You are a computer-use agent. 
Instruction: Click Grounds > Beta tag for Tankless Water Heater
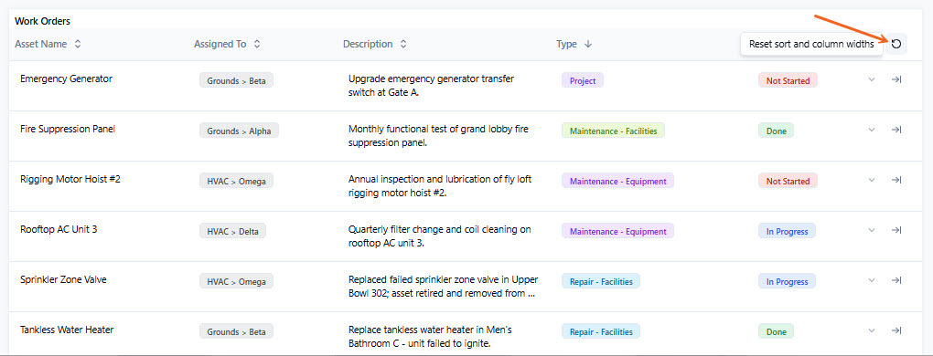[x=236, y=331]
